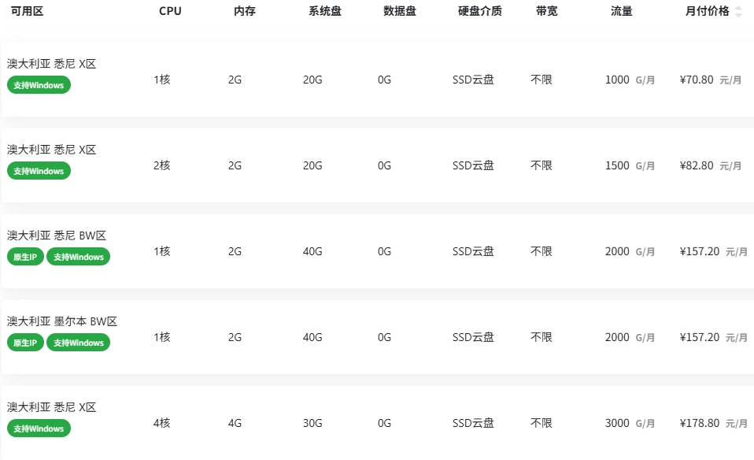Click 支持Windows badge in the ¥178.80 plan
The image size is (754, 460).
pos(39,428)
